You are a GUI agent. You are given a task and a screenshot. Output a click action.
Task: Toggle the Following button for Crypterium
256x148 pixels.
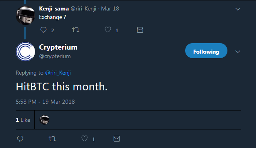coord(206,51)
